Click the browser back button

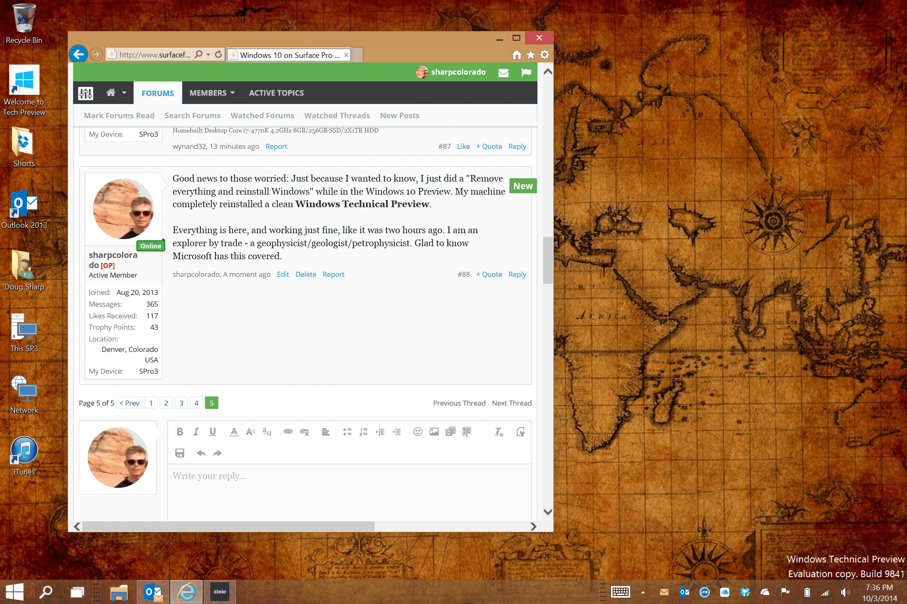pos(79,54)
